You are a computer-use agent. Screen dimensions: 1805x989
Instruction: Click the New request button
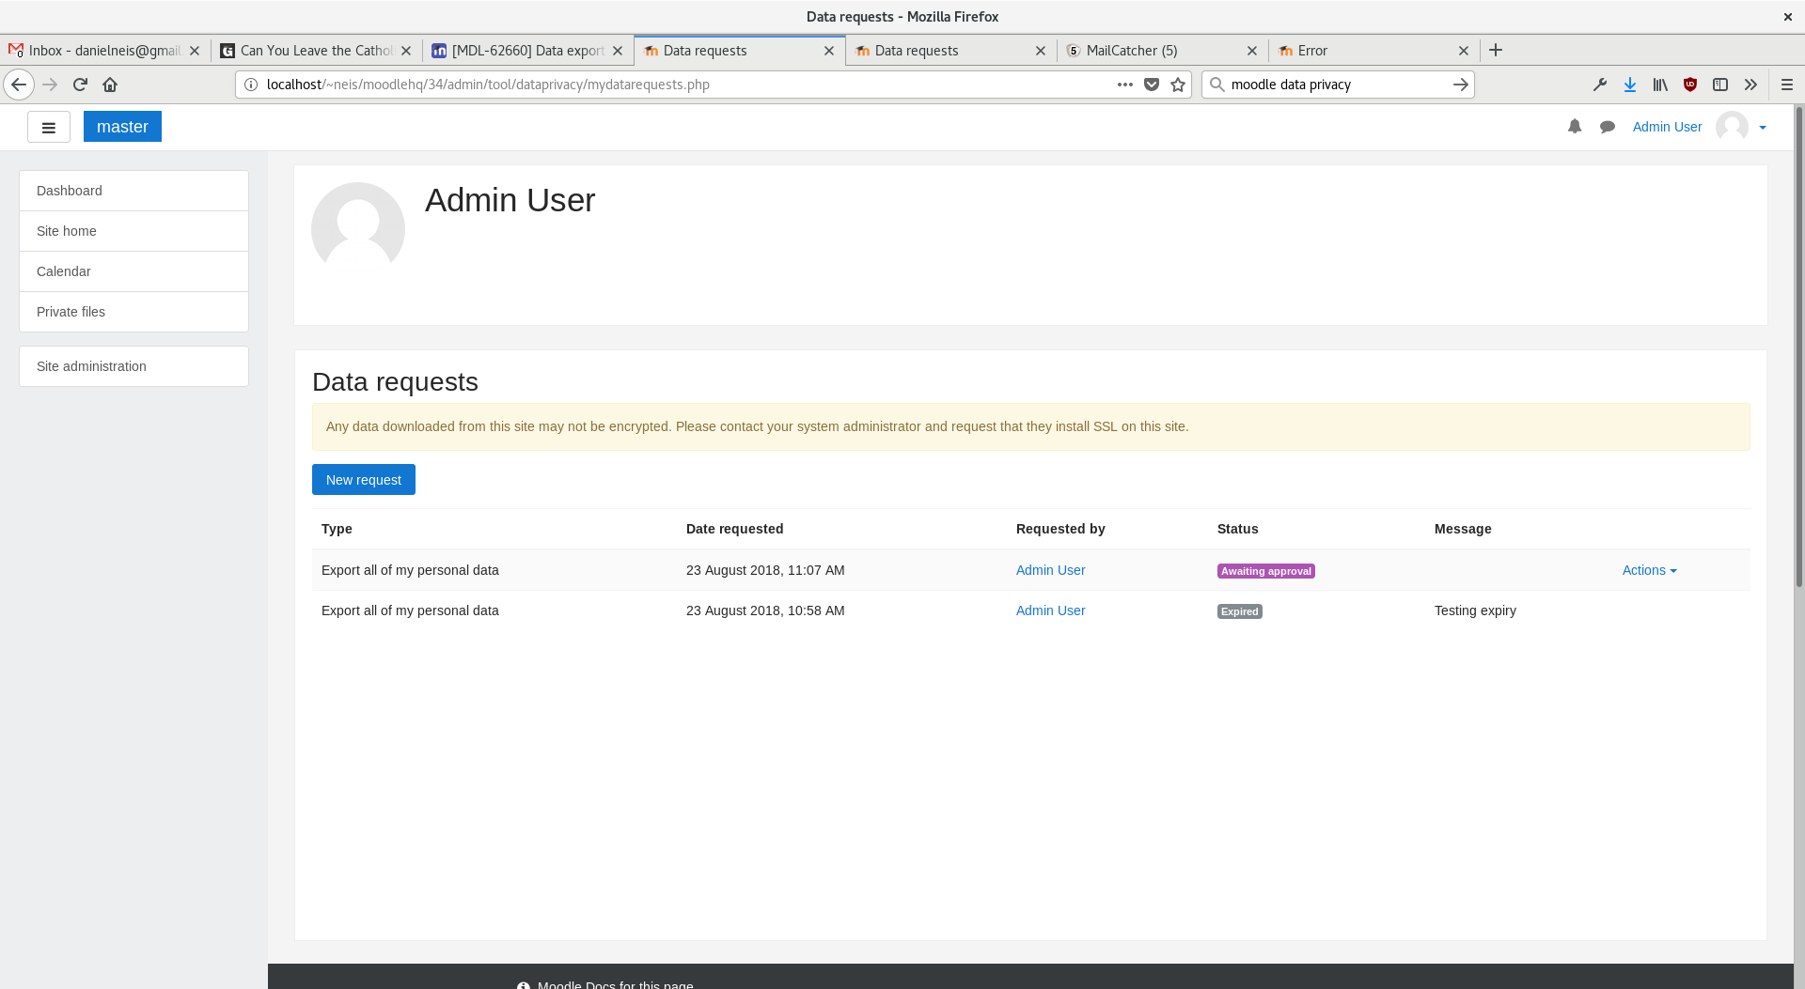(x=364, y=480)
